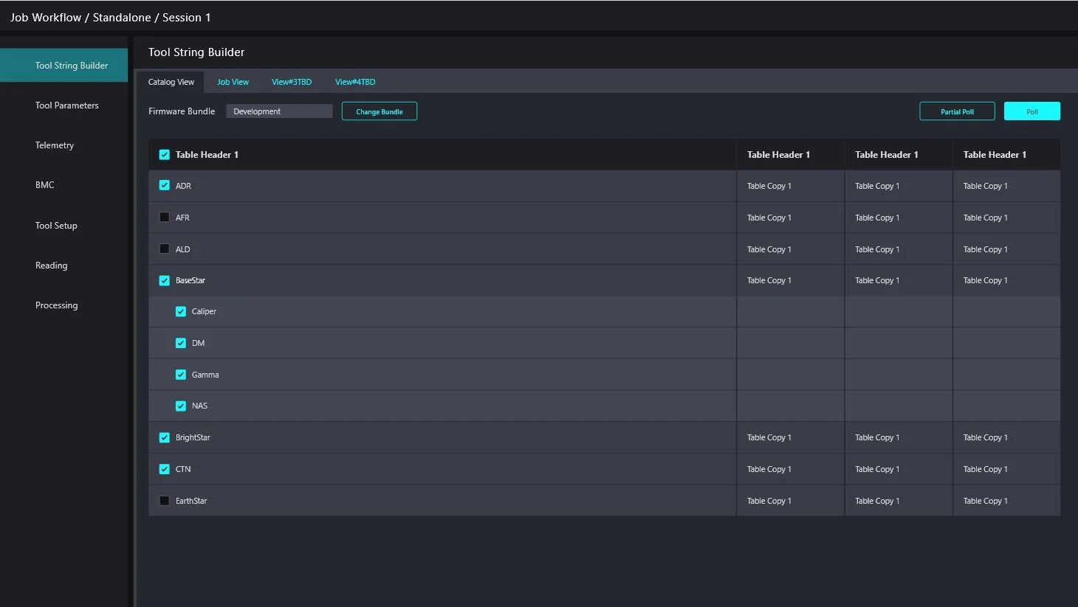The width and height of the screenshot is (1078, 607).
Task: Click second-column 'Table Copy 1' in ADR row
Action: coord(769,186)
